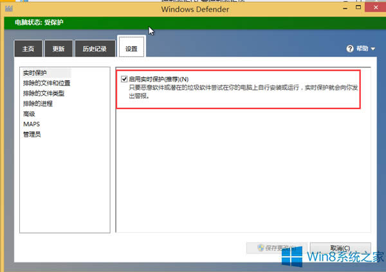386x272 pixels.
Task: Switch to the 主页 tab
Action: (x=28, y=49)
